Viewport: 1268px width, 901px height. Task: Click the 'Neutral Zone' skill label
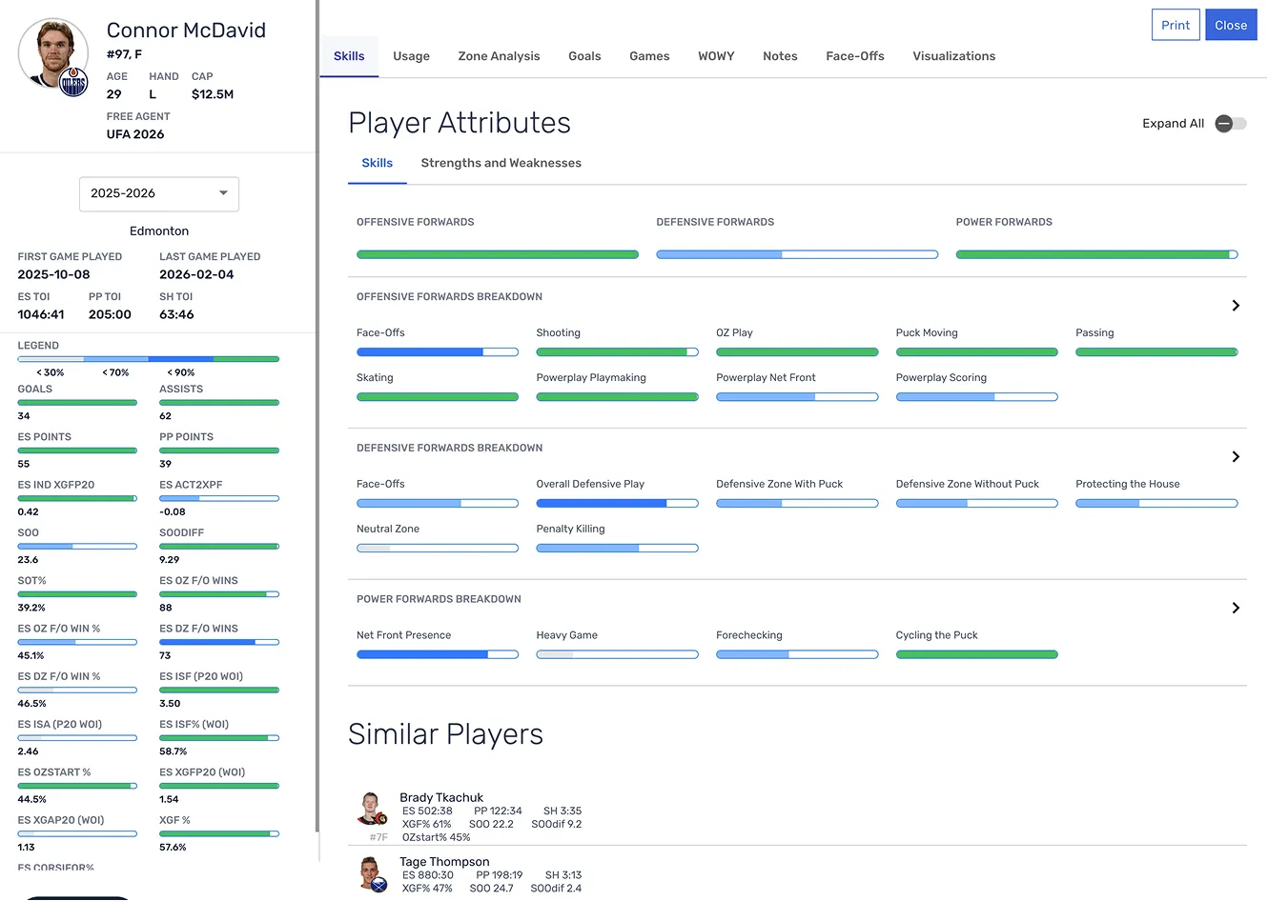click(388, 529)
